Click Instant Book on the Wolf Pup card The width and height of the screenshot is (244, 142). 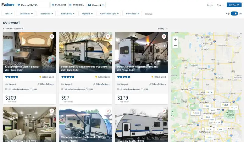coord(102,77)
